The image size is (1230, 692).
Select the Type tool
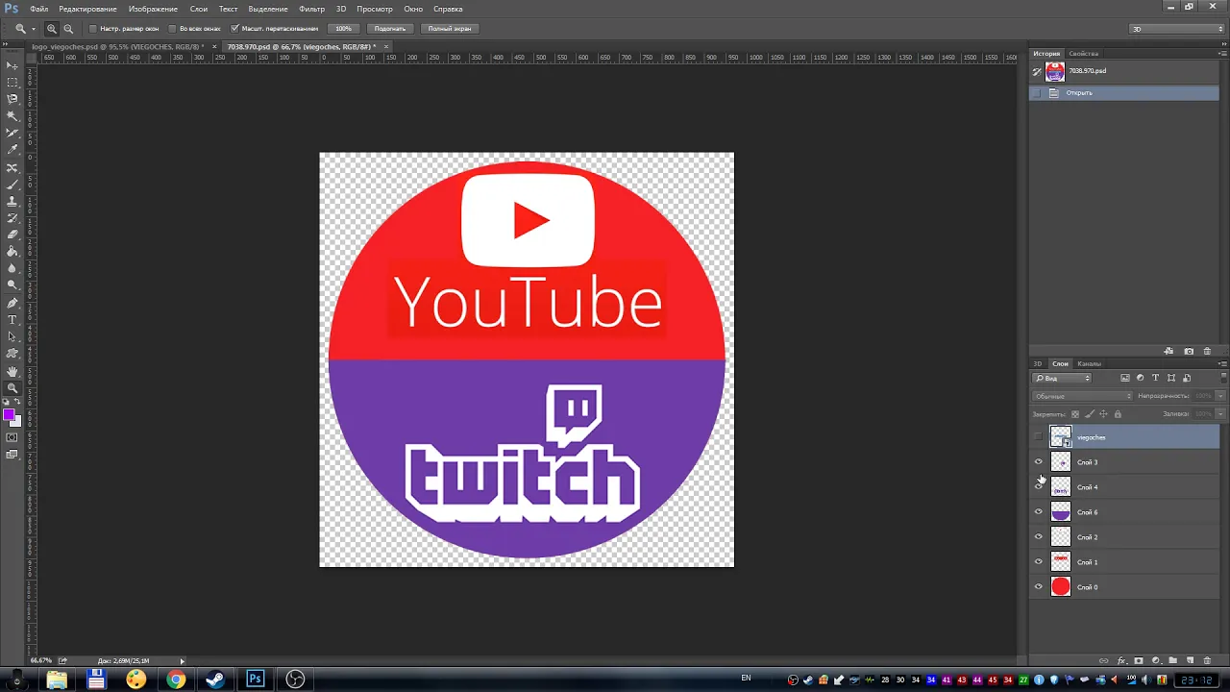[12, 320]
